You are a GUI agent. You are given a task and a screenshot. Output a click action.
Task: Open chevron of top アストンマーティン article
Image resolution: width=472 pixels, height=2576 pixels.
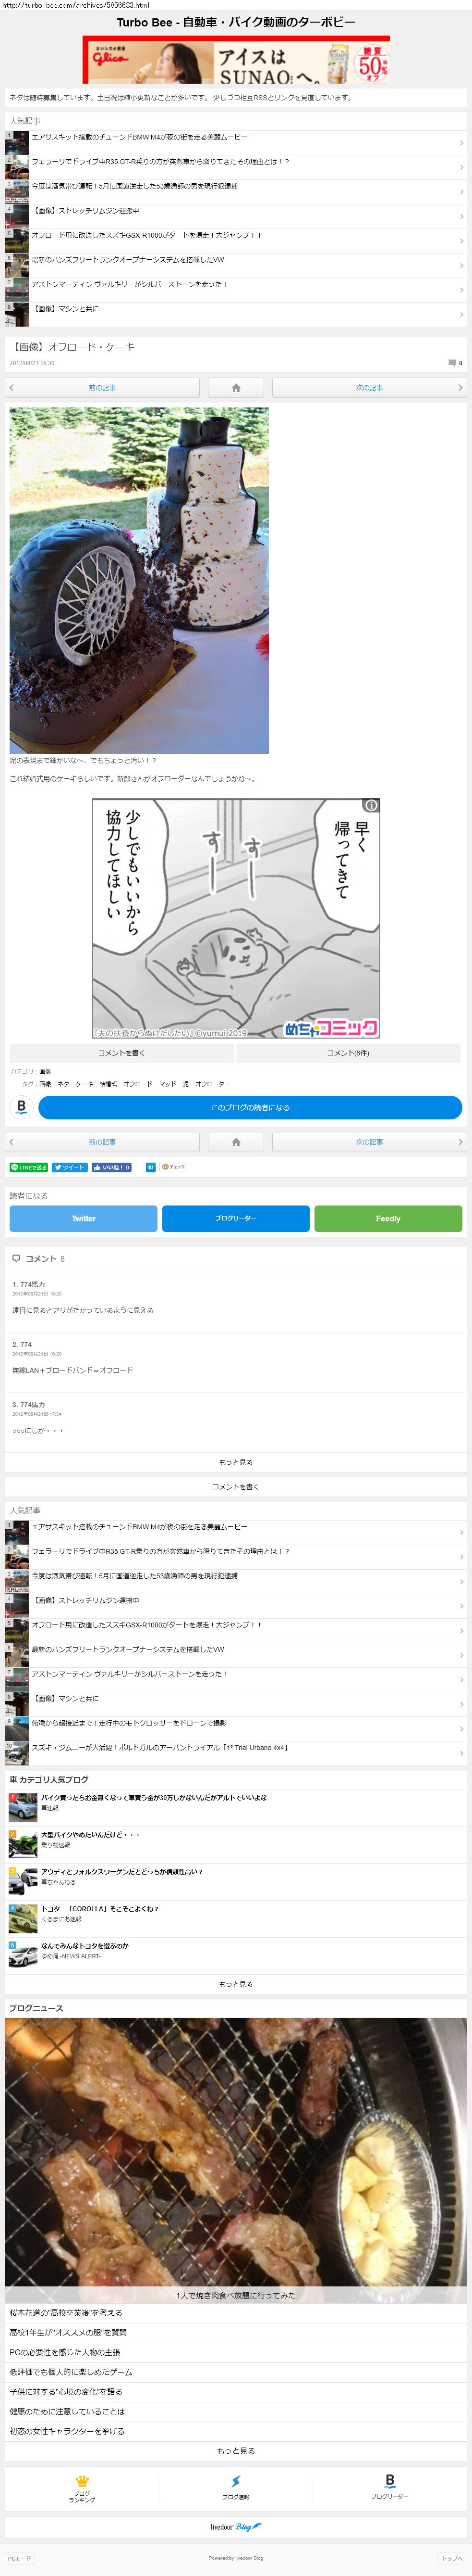click(x=460, y=290)
